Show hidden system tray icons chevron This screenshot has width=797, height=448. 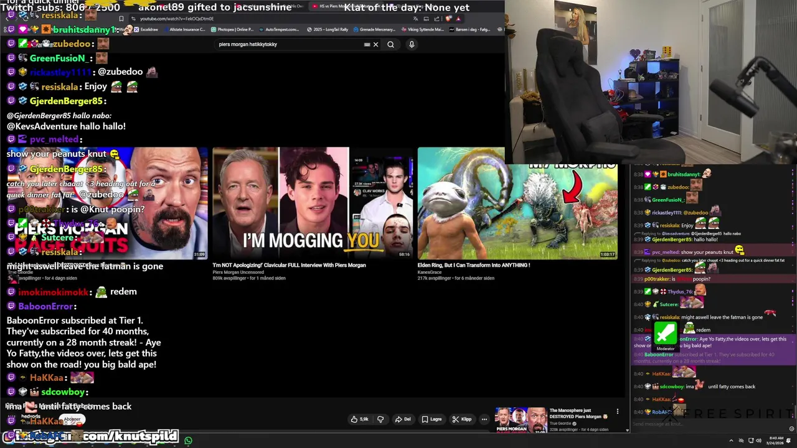(x=731, y=441)
